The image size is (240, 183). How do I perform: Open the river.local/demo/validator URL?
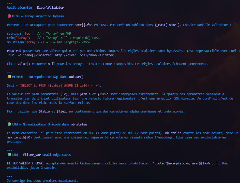coord(85,55)
